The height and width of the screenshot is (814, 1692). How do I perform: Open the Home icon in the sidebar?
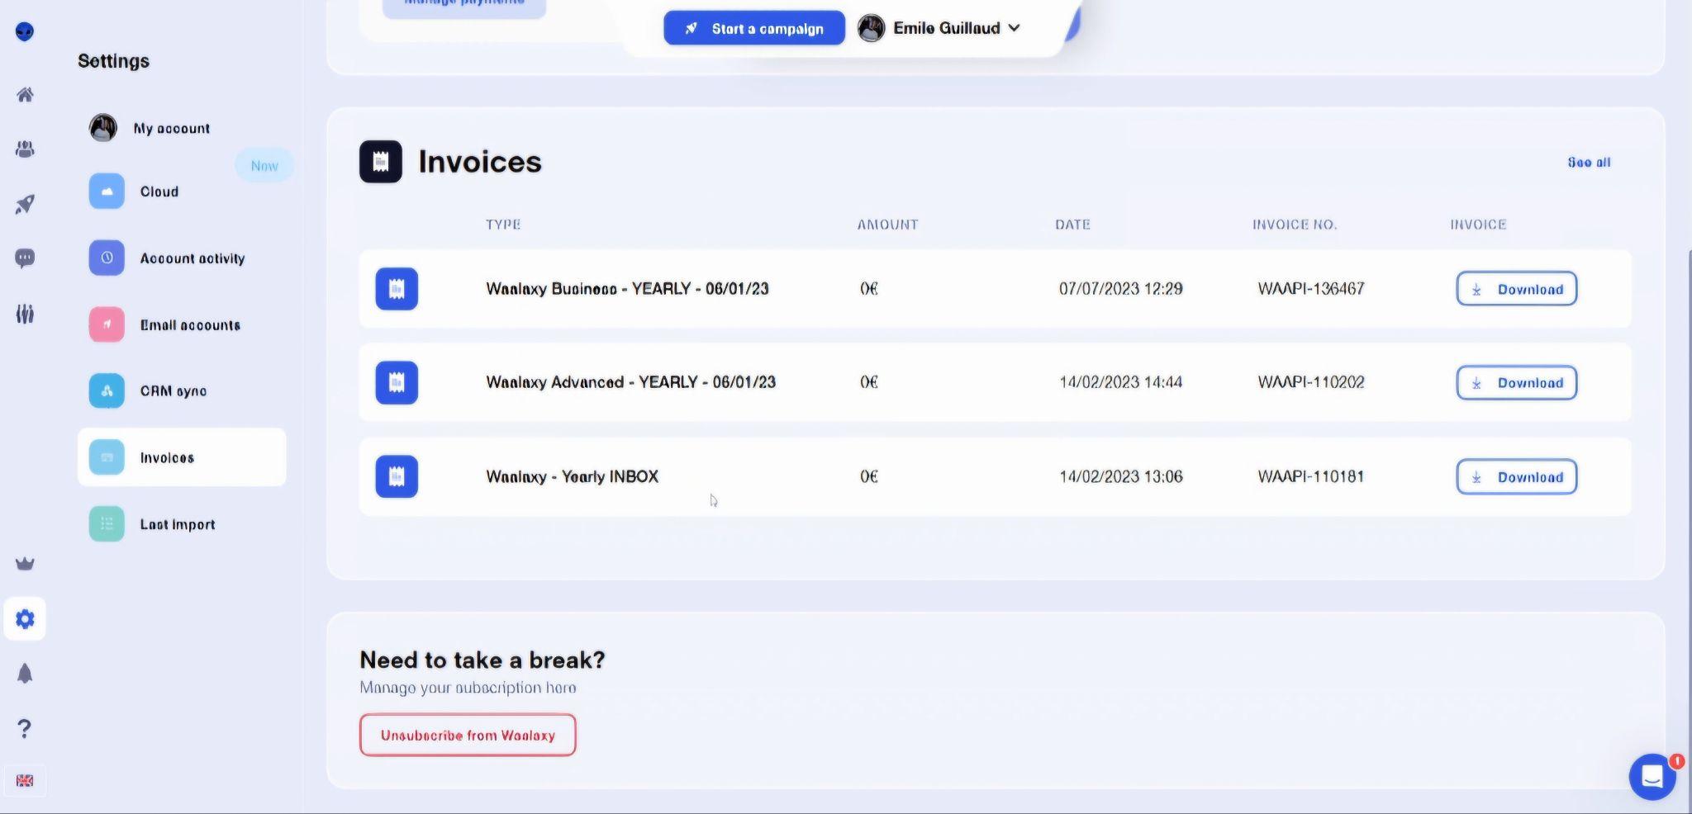point(25,95)
